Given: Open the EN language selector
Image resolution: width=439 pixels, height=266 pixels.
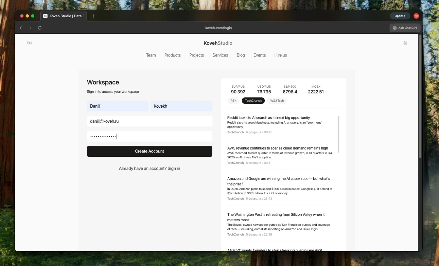Looking at the screenshot, I should point(29,43).
